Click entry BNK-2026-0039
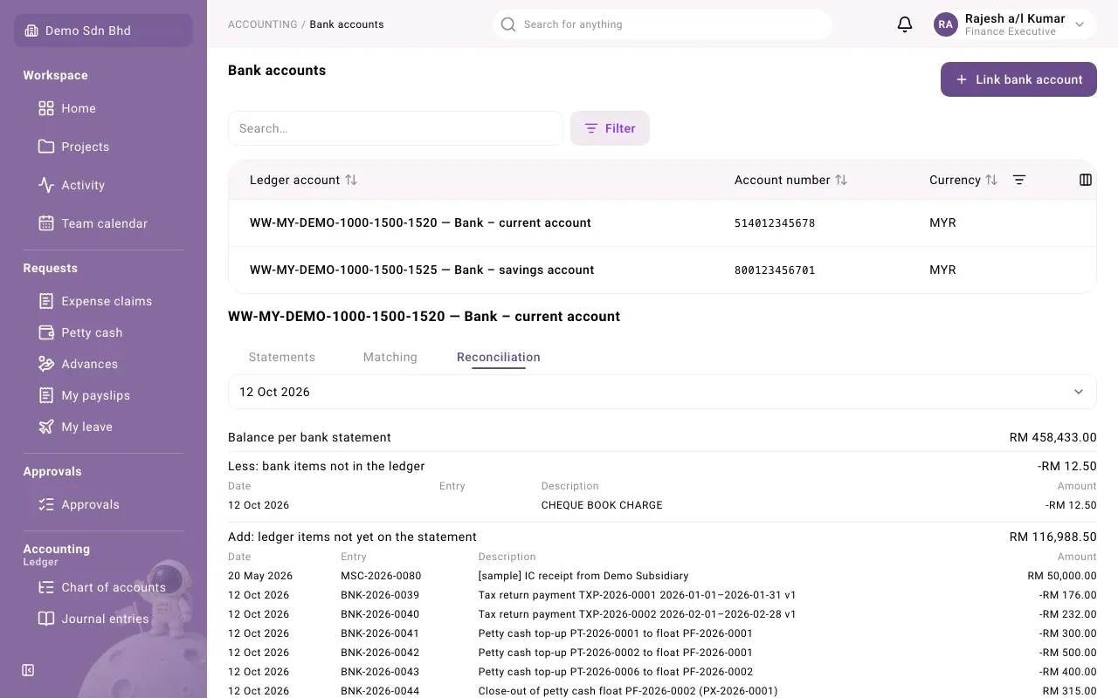This screenshot has width=1118, height=698. (x=380, y=595)
